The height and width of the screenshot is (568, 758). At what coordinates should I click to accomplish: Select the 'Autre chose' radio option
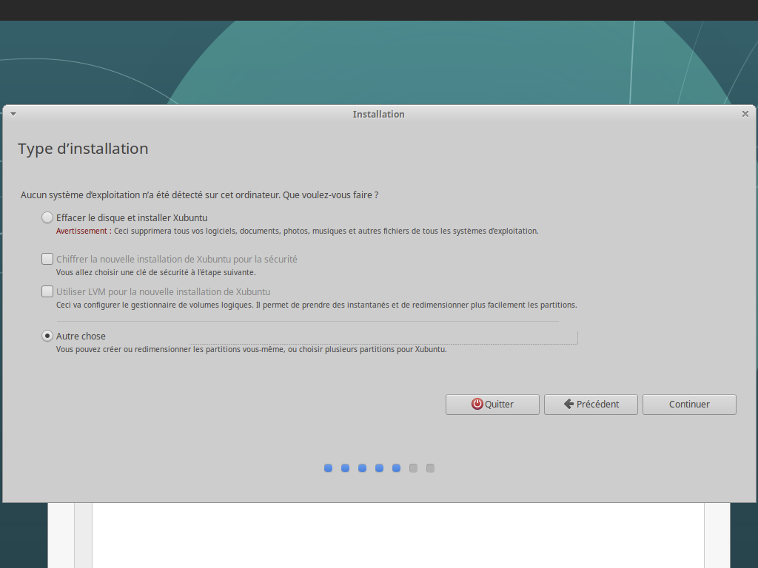pos(48,336)
